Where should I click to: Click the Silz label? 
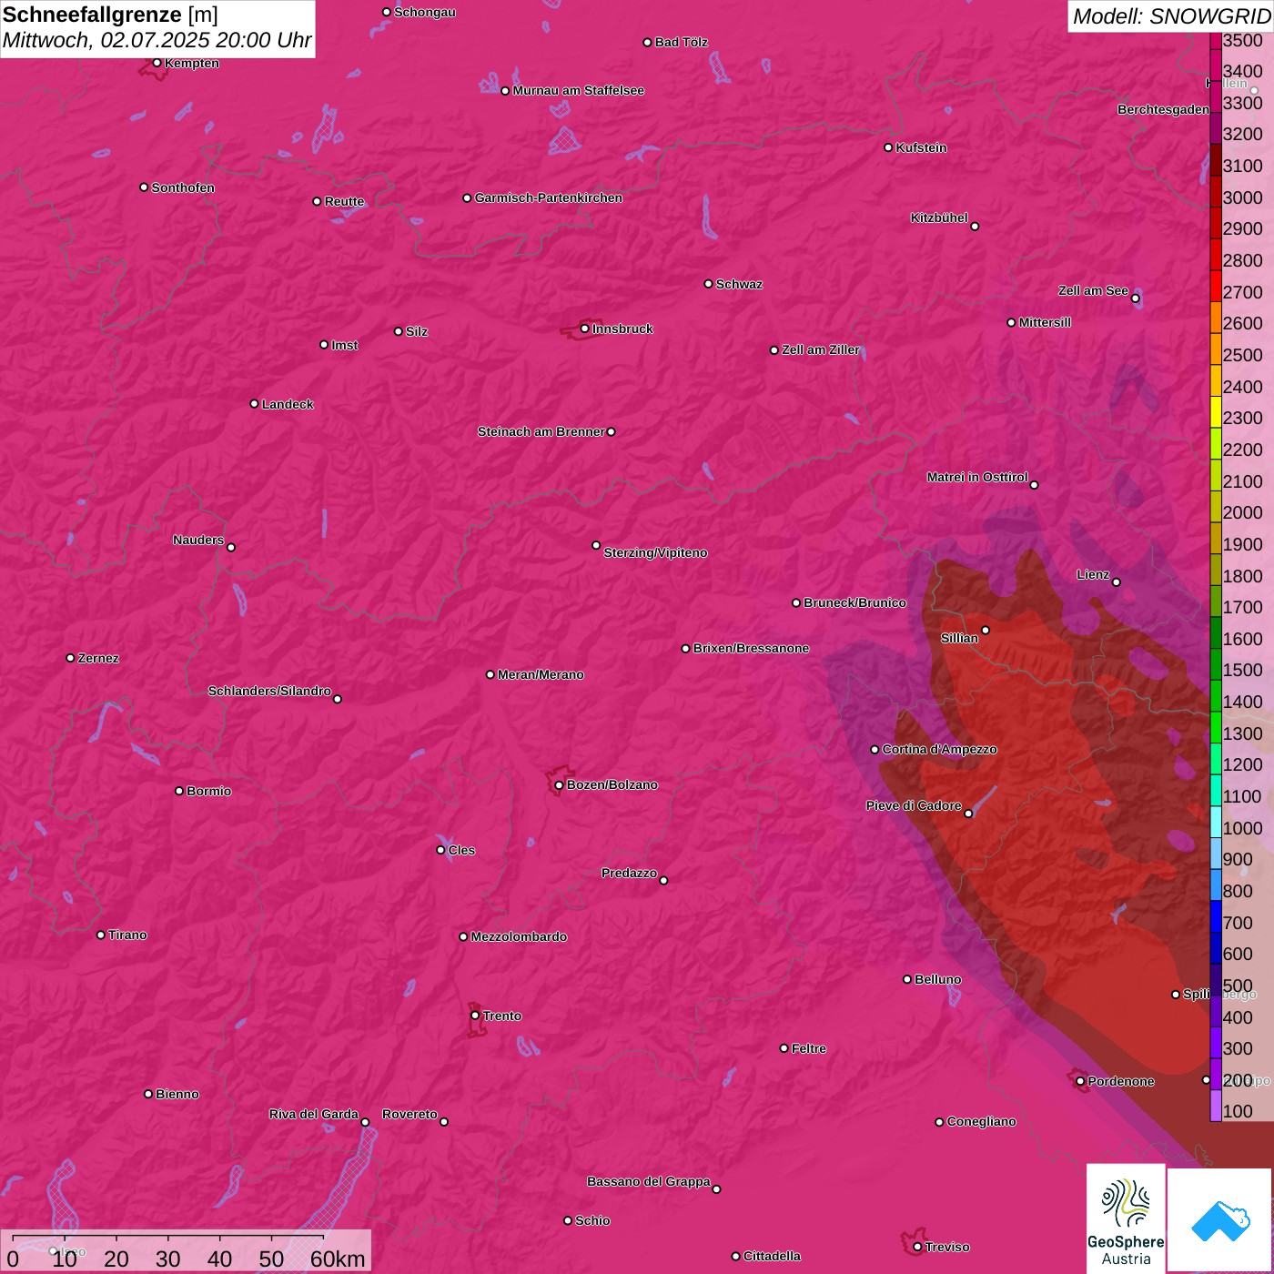[417, 331]
